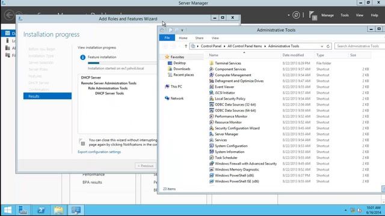Switch to the View ribbon tab in Explorer

click(215, 38)
